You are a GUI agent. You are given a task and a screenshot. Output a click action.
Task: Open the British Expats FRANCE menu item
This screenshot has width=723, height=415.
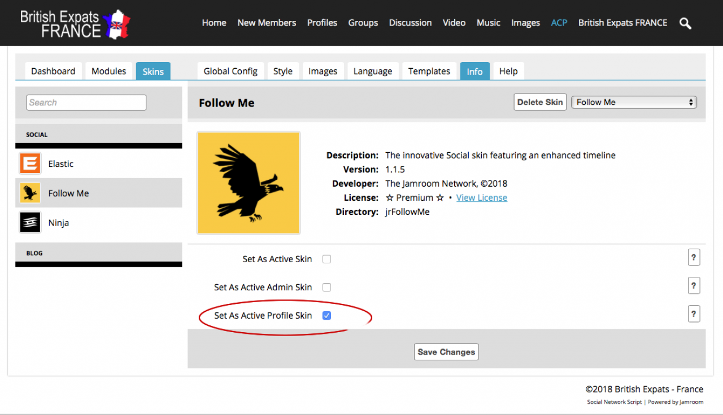click(x=623, y=23)
